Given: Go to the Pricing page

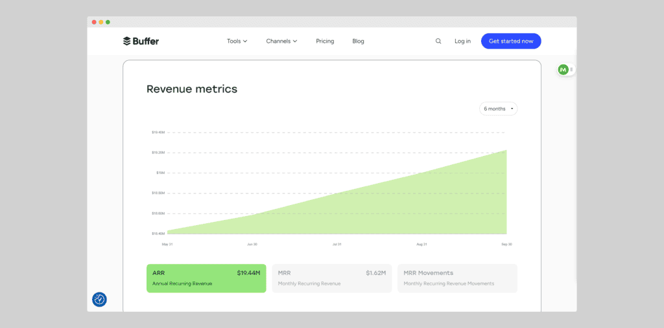Looking at the screenshot, I should point(325,41).
